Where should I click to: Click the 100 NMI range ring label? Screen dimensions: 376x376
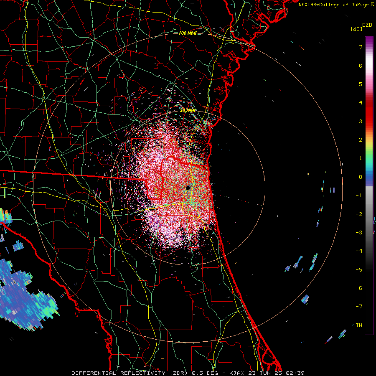point(188,33)
